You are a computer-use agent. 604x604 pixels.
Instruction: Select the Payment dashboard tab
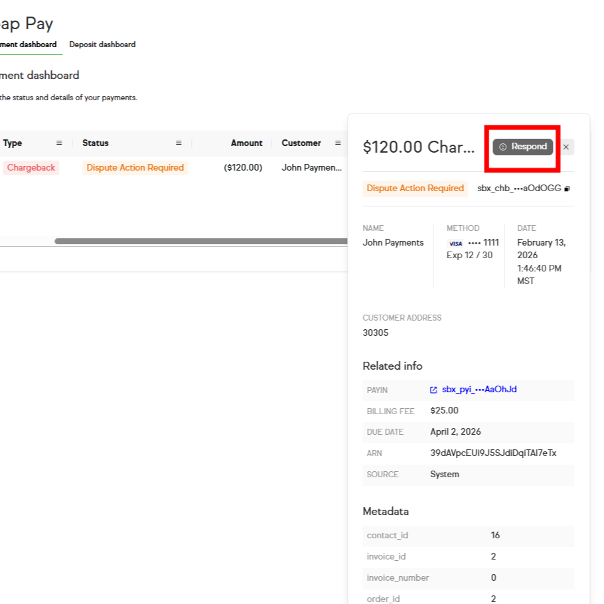pyautogui.click(x=28, y=44)
